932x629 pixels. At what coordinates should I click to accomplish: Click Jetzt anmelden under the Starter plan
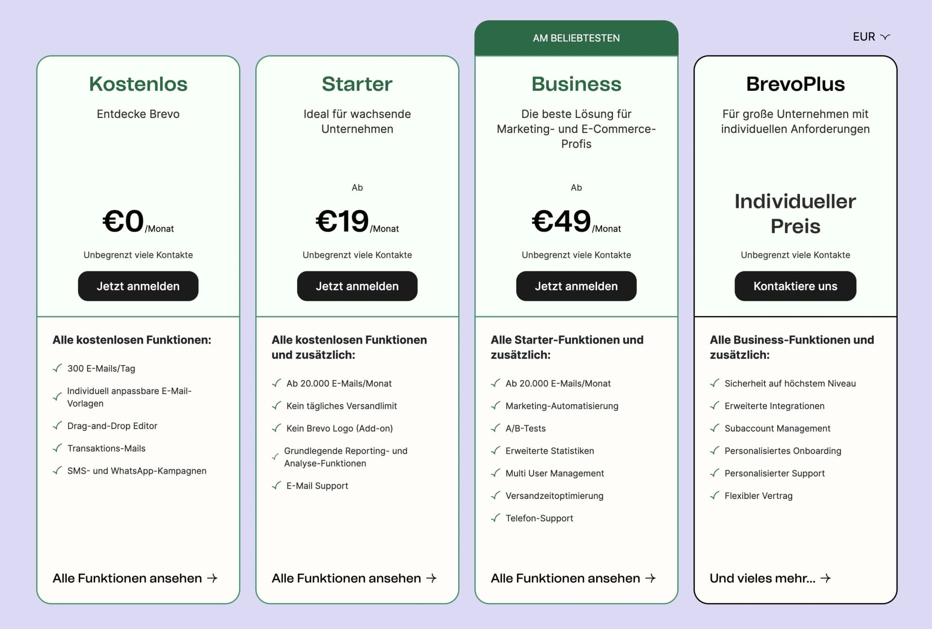pos(357,286)
